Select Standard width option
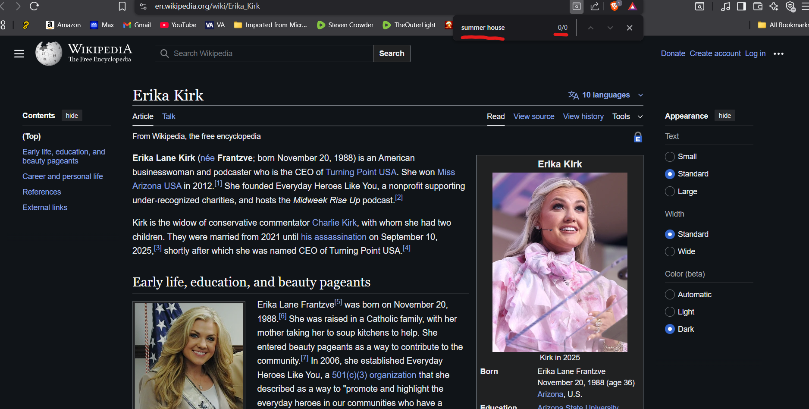 coord(670,234)
